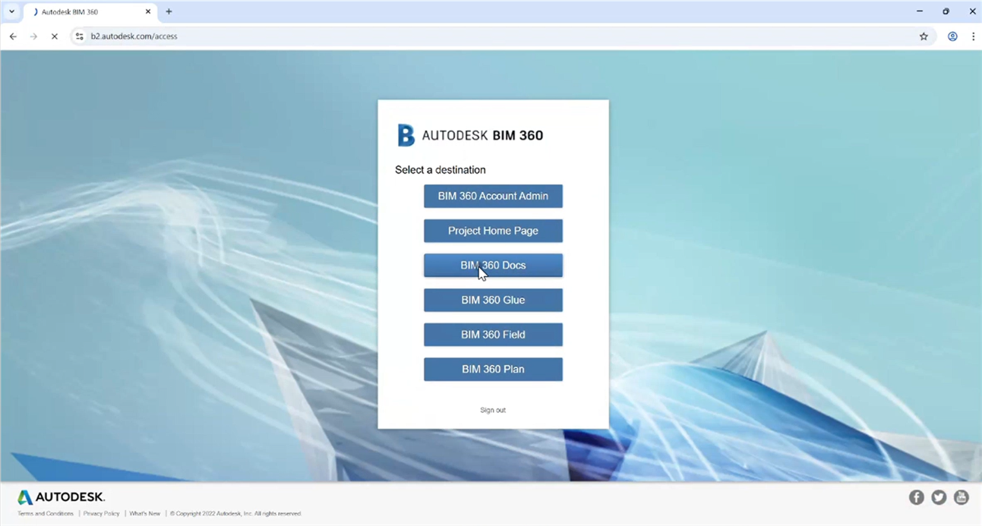Click the browser forward arrow
This screenshot has width=982, height=526.
[33, 36]
